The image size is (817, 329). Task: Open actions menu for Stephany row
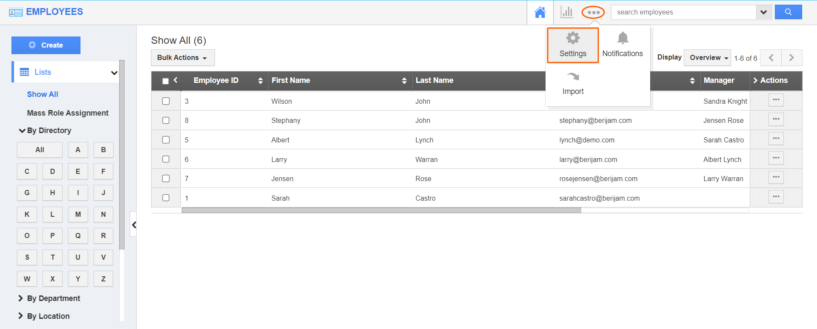(x=776, y=119)
